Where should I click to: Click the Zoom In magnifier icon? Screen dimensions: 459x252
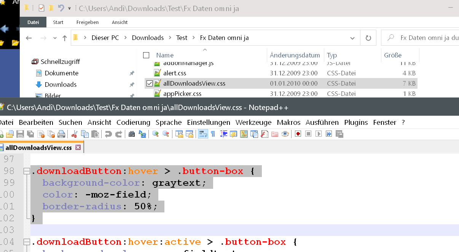tap(155, 134)
